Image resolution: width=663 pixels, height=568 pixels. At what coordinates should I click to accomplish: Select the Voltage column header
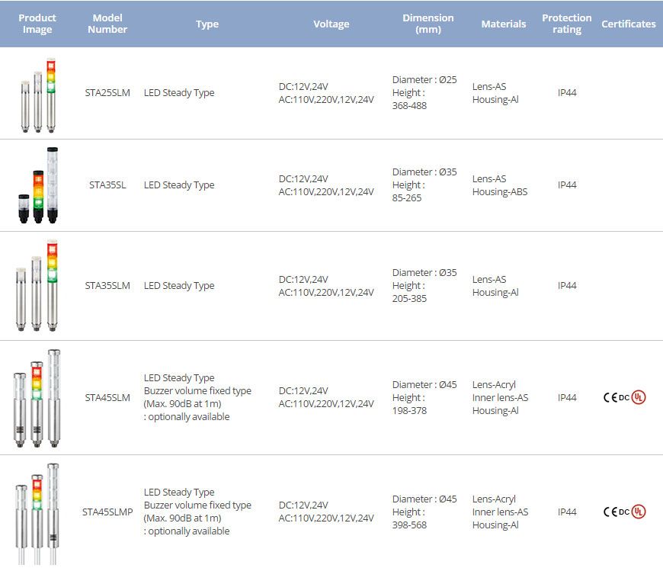[331, 24]
